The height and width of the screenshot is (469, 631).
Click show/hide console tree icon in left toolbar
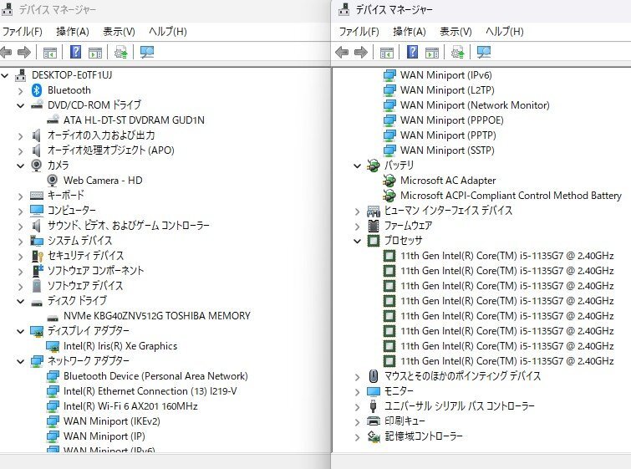tap(50, 53)
